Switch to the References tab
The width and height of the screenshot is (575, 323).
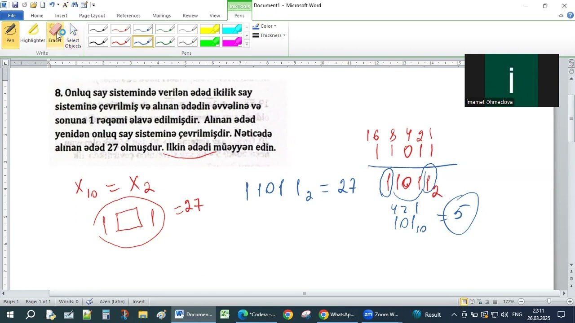click(x=128, y=15)
